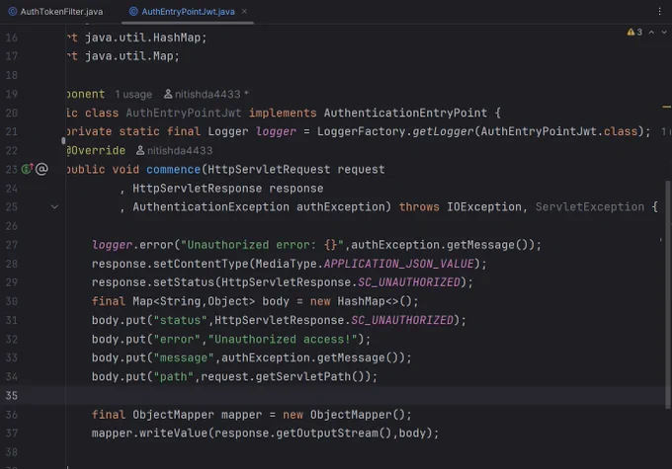
Task: Open the '1 usage' inlay hint
Action: click(133, 94)
